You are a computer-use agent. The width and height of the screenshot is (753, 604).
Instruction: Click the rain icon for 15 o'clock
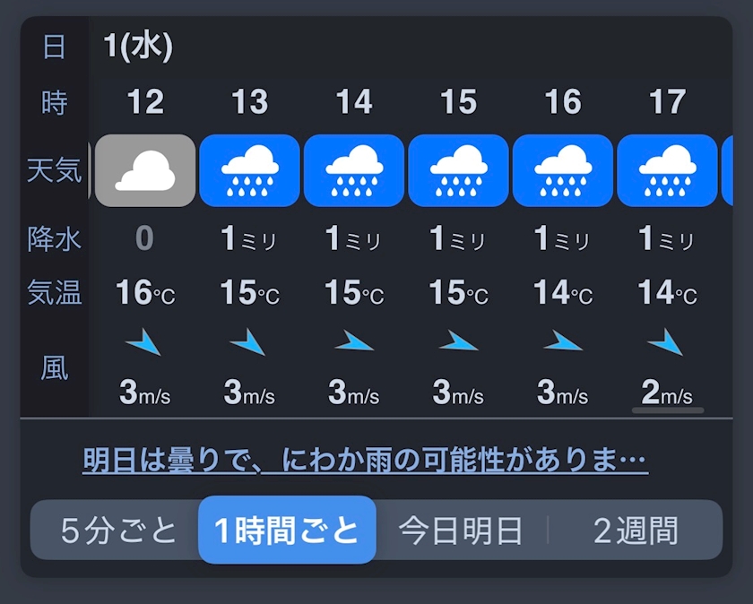pos(458,170)
